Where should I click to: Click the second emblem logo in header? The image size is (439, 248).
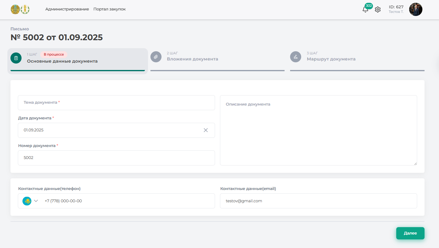[x=25, y=10]
